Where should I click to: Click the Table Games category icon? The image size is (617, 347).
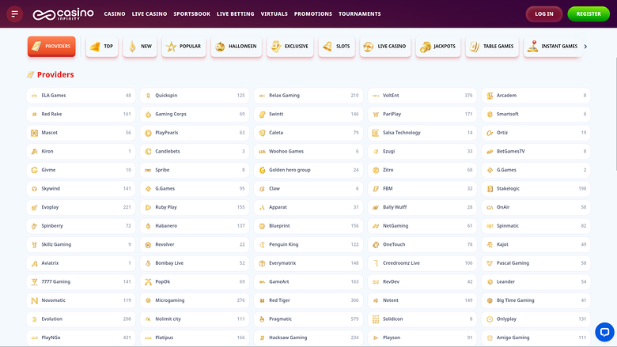475,47
